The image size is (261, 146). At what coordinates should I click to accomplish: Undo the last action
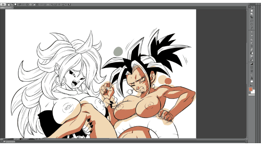point(20,4)
